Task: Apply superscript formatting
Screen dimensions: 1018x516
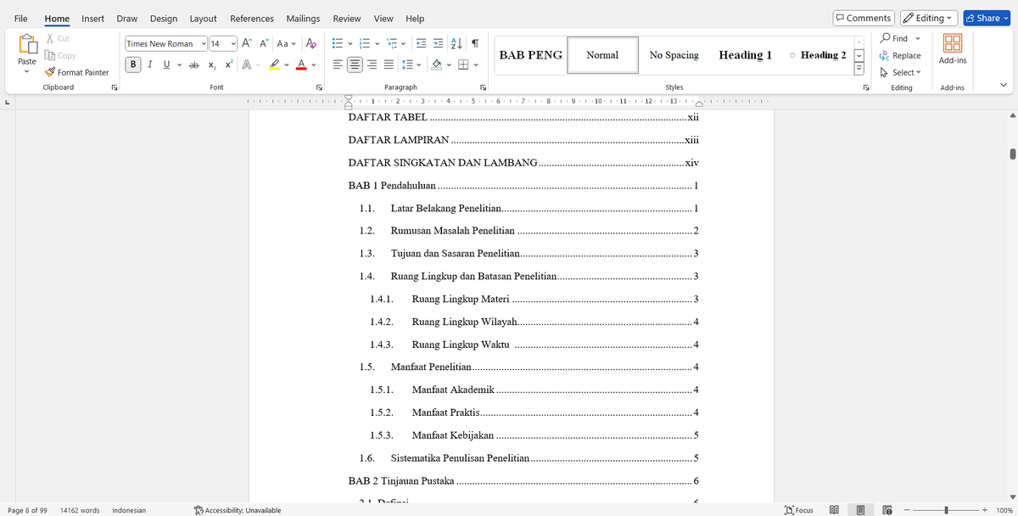Action: 229,64
